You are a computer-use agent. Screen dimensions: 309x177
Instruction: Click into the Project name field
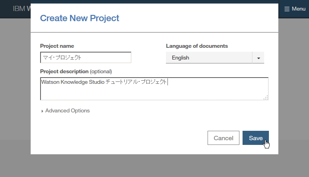point(86,58)
